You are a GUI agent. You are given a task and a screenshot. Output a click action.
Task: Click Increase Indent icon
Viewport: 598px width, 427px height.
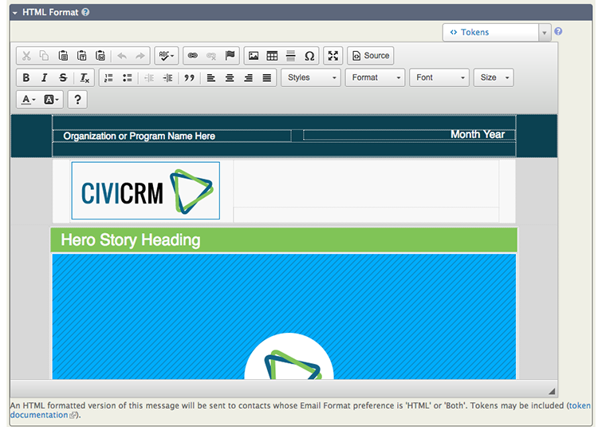click(167, 78)
